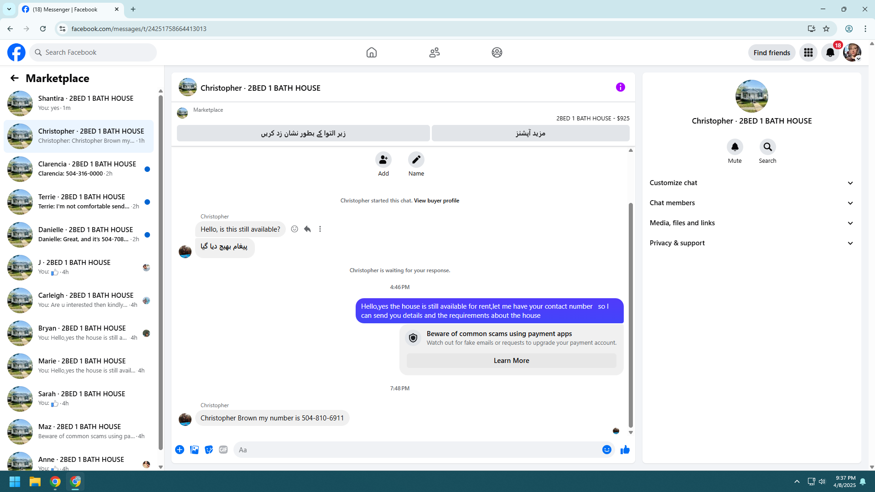Open the account profile picture menu
This screenshot has height=492, width=875.
click(x=852, y=52)
